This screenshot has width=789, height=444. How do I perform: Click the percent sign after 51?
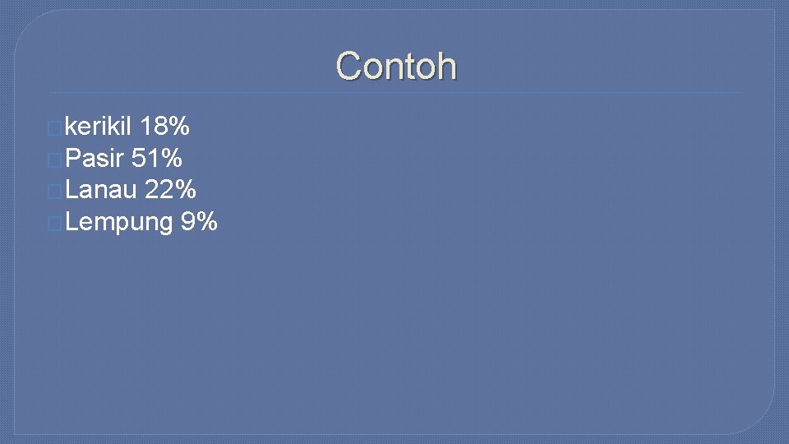171,158
